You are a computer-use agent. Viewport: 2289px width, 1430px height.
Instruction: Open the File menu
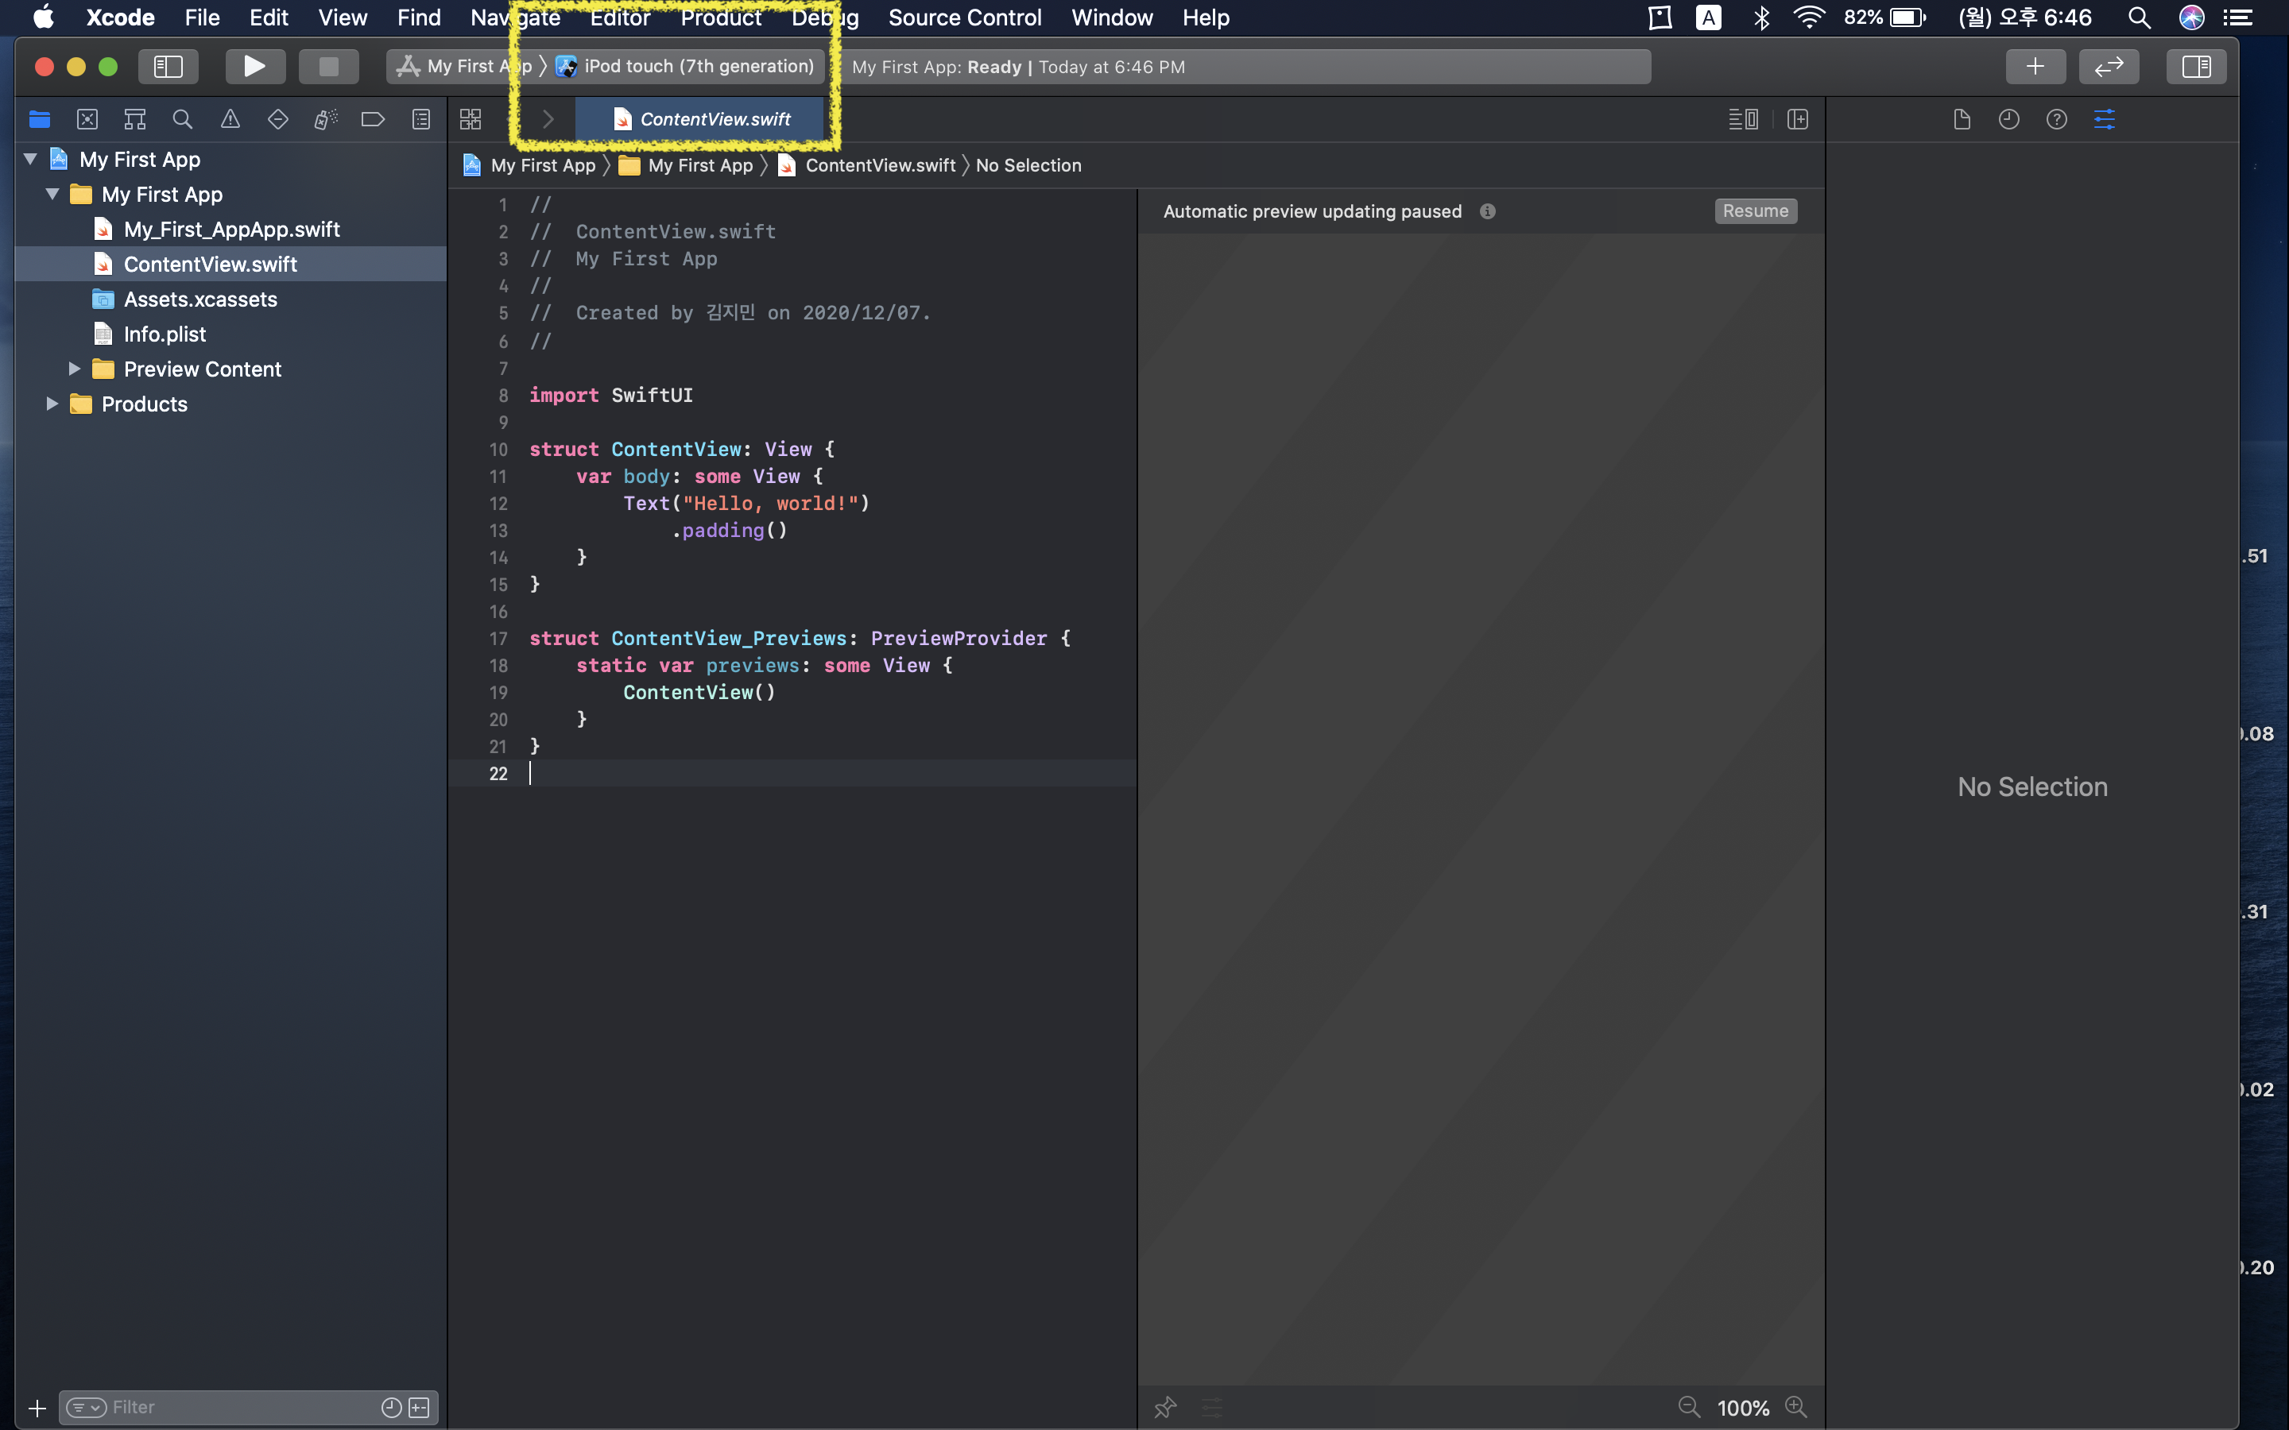click(x=201, y=17)
